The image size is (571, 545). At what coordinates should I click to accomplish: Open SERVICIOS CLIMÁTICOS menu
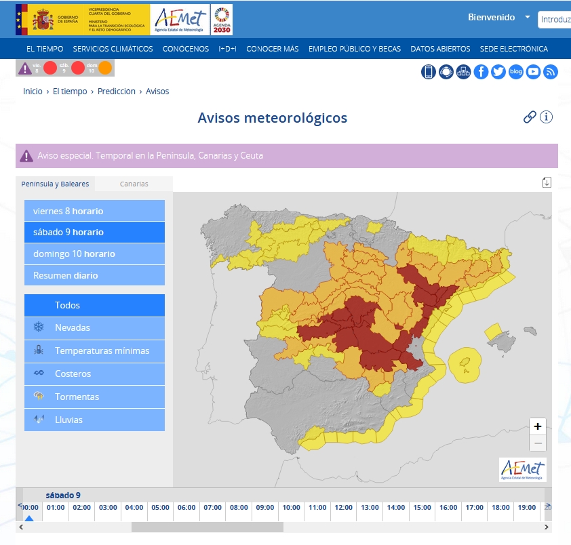113,49
